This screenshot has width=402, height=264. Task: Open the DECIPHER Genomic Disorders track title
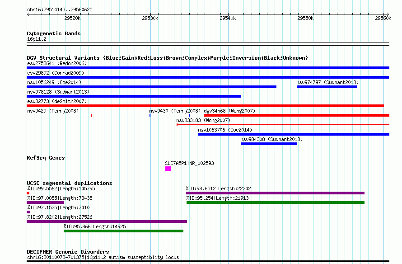[68, 252]
